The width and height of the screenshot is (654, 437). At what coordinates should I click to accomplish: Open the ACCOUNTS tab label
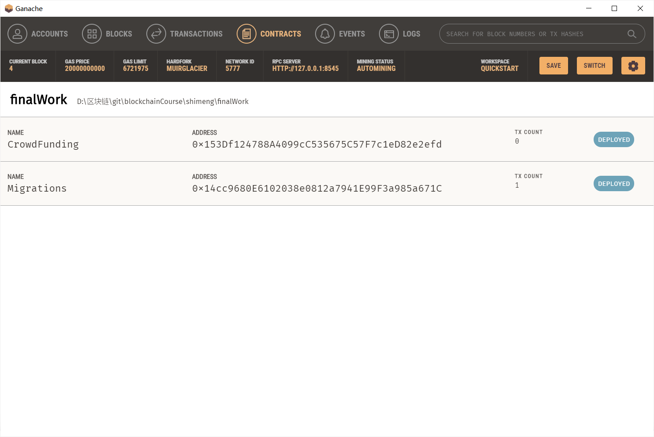coord(49,34)
